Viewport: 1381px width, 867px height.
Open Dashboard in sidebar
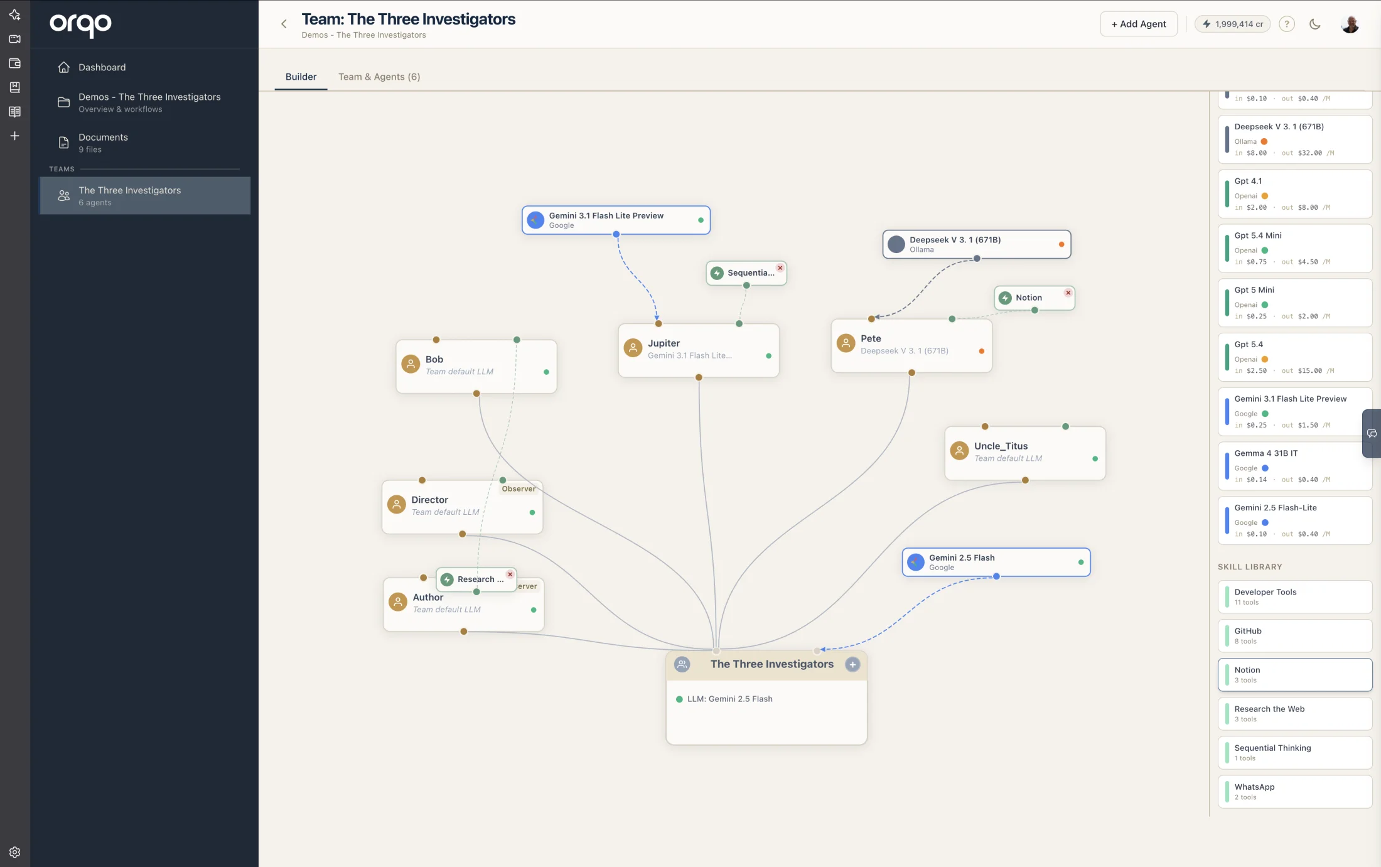coord(102,67)
